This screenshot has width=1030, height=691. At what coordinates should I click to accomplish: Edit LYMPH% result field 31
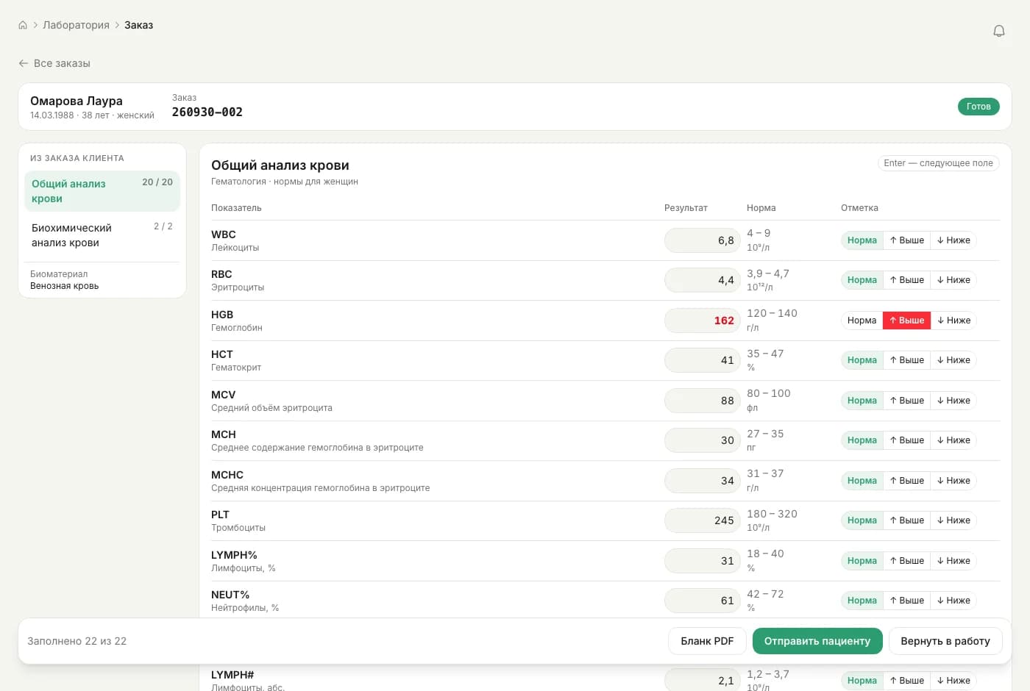703,561
